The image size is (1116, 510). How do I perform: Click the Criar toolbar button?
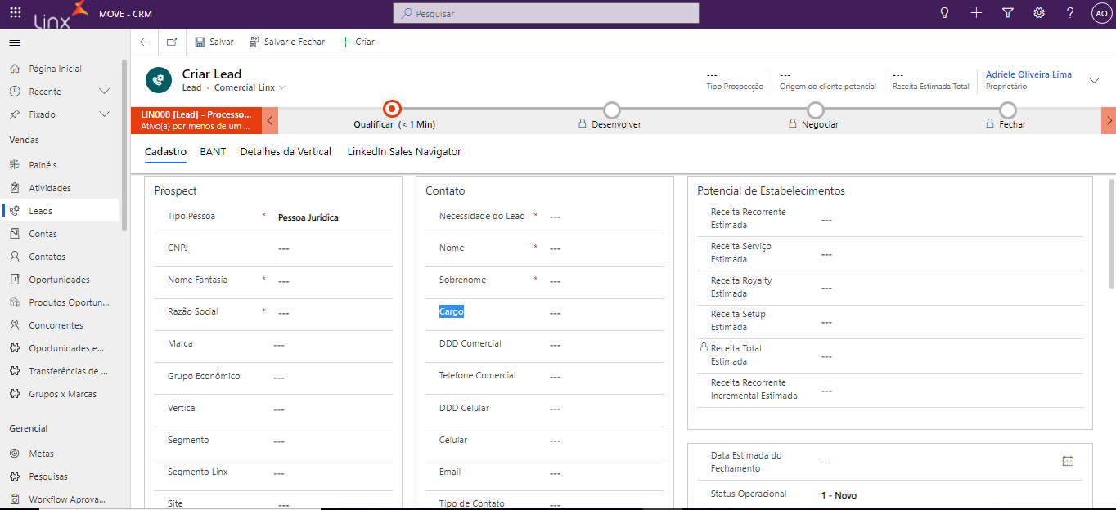(358, 42)
